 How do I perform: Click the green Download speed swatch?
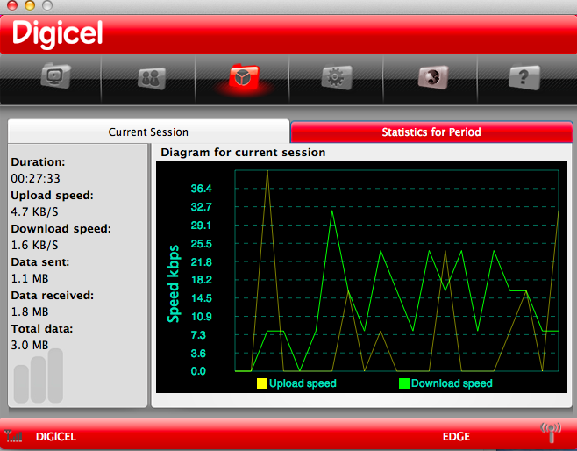point(404,383)
